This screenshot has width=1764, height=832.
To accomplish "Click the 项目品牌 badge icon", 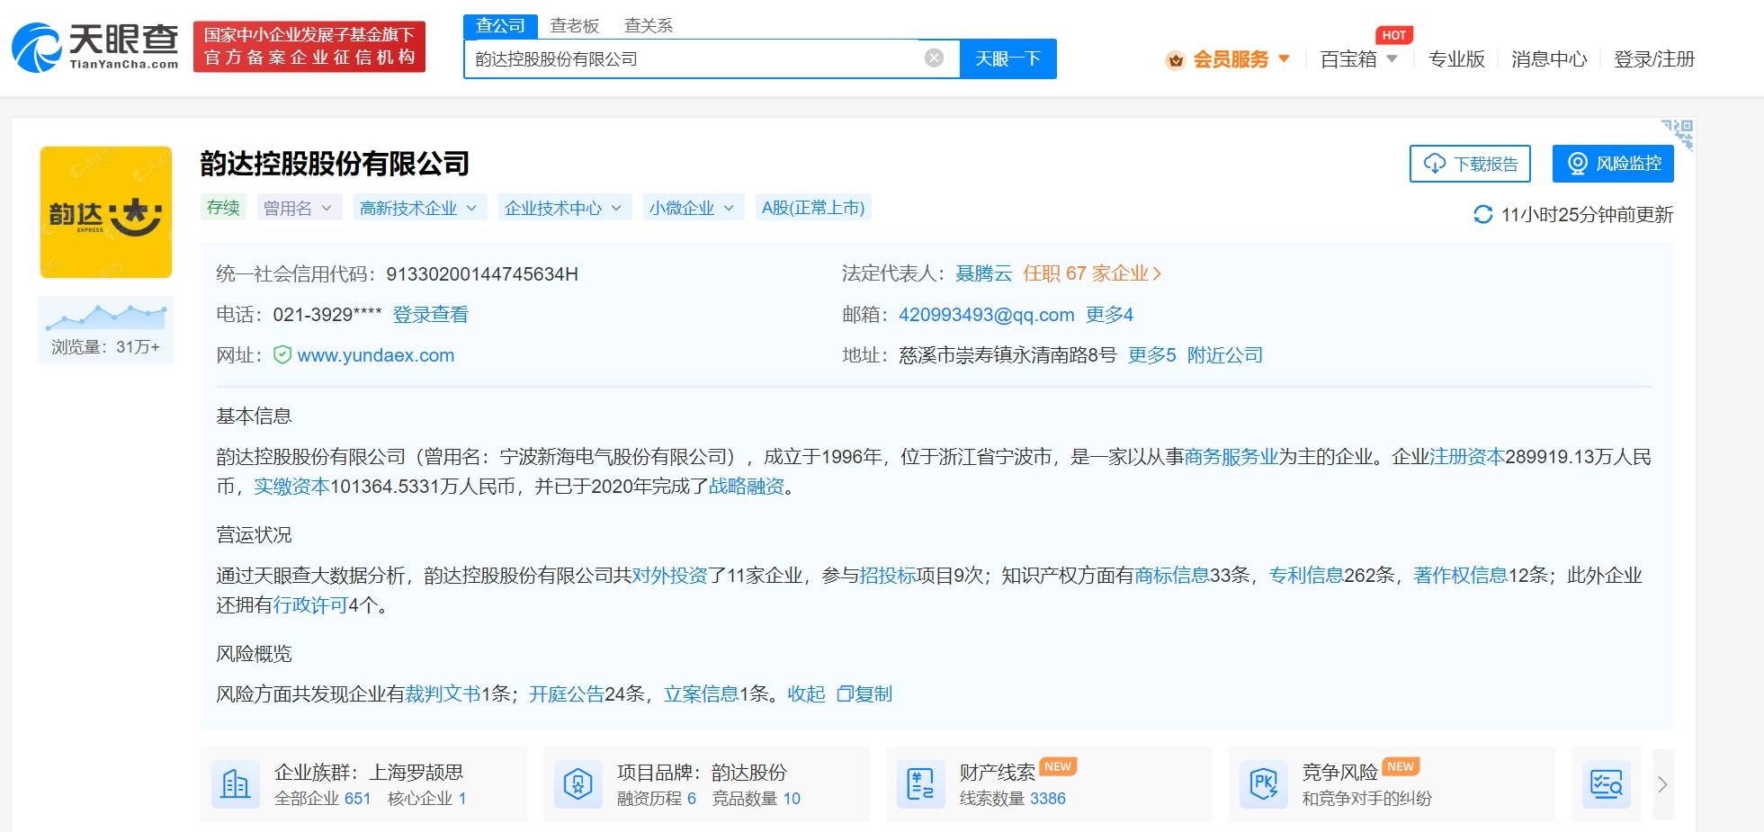I will coord(578,784).
